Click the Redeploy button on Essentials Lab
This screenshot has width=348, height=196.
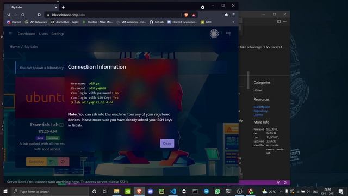coord(36,162)
